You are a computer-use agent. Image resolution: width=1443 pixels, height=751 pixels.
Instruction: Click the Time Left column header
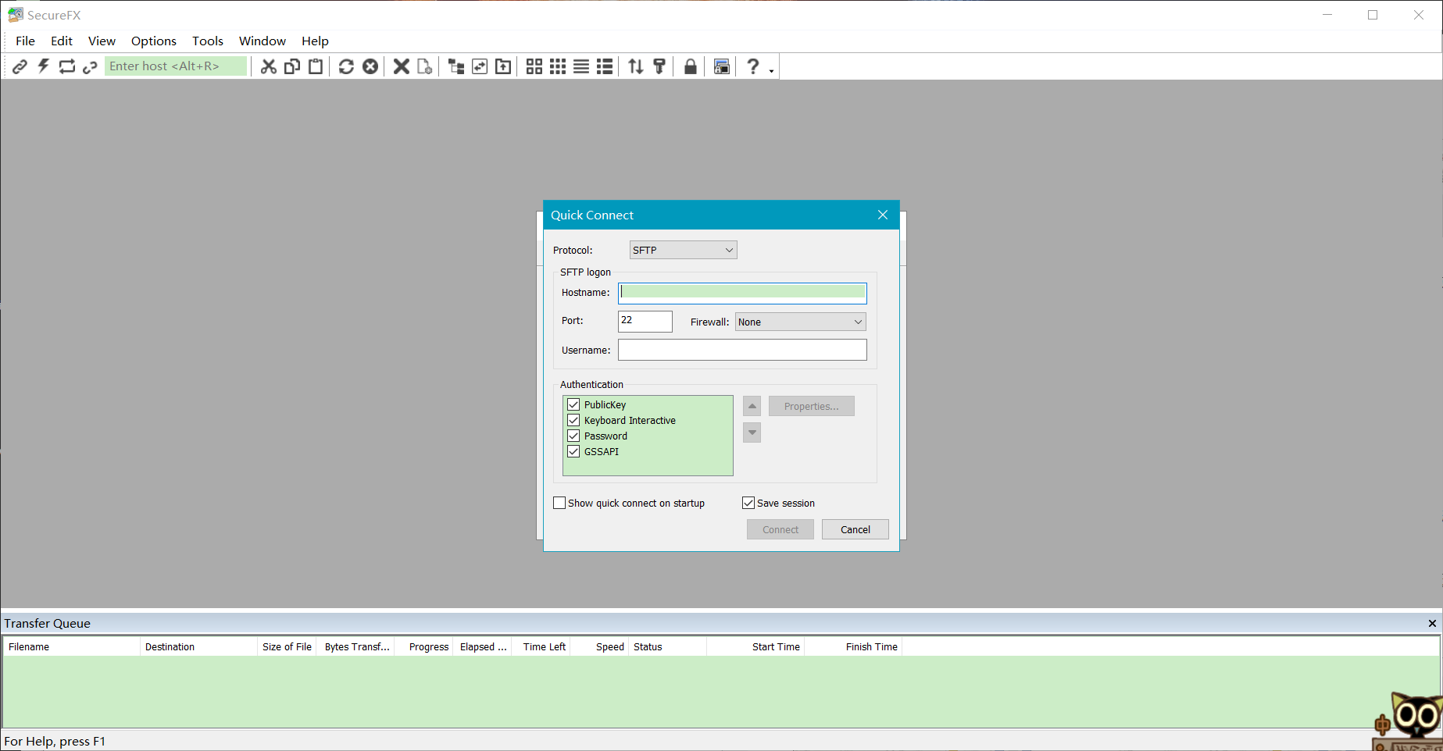(541, 646)
